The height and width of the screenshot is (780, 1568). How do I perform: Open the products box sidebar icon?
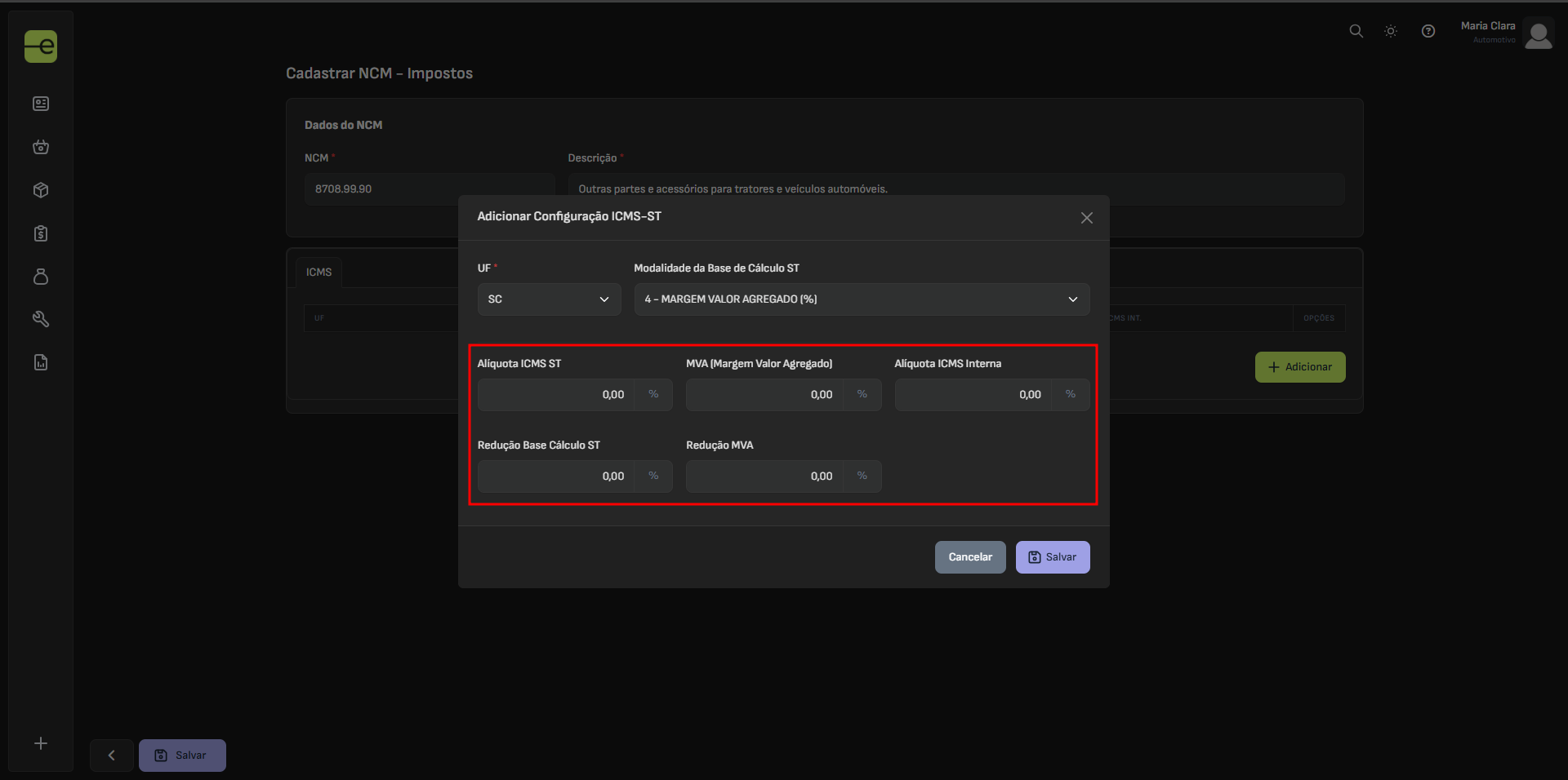tap(41, 190)
